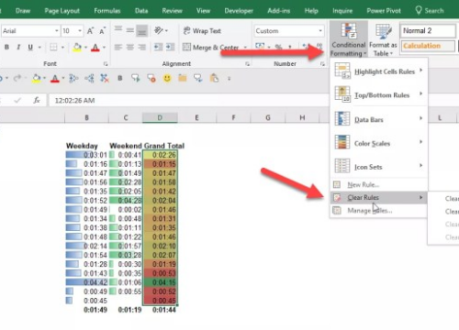Click quick access toolbar Font Color A
459x330 pixels.
coord(55,79)
